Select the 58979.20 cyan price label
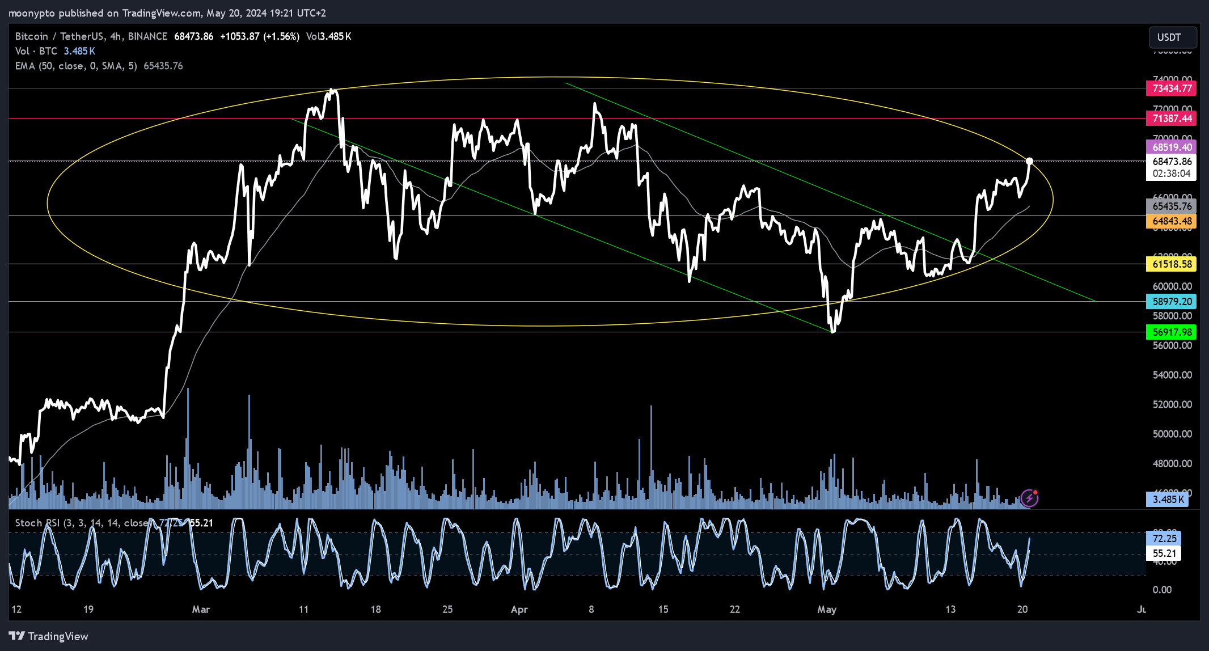The height and width of the screenshot is (651, 1209). tap(1171, 301)
